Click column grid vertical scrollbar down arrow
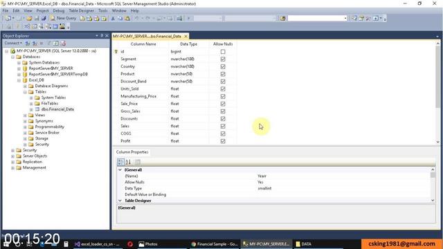Screen dimensions: 443x249 [438, 142]
